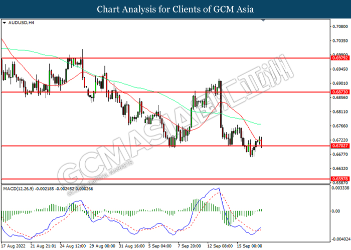Click the 21 Aug 21:01 time label
This screenshot has height=250, width=351.
click(44, 246)
